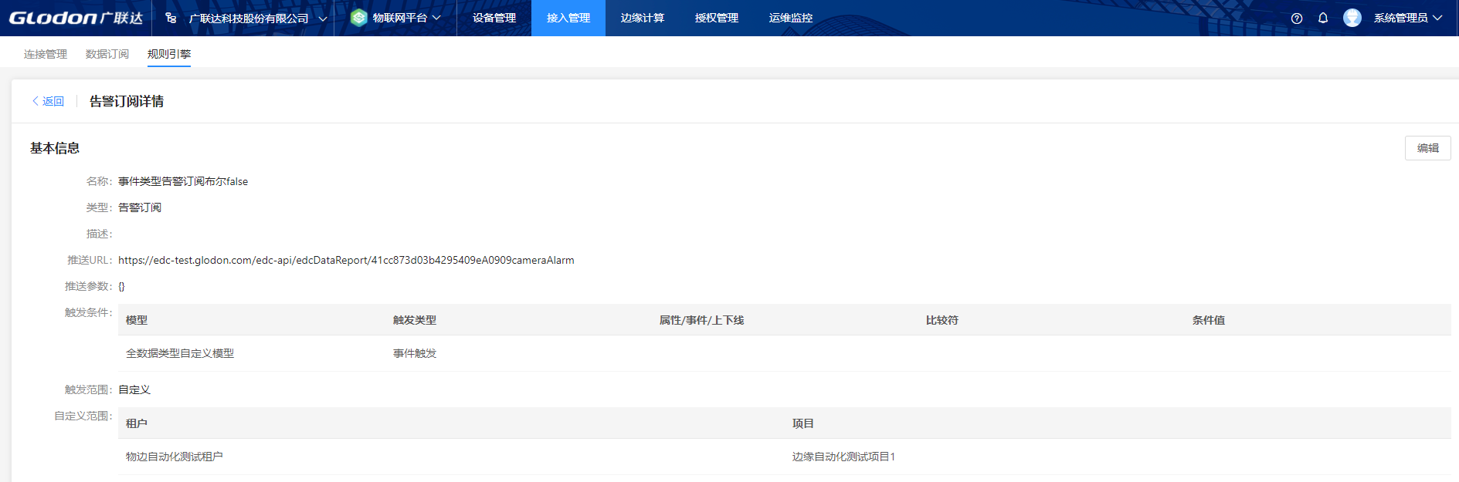The image size is (1459, 482).
Task: Expand the 广联达科技股份有限公司 company dropdown
Action: click(323, 19)
